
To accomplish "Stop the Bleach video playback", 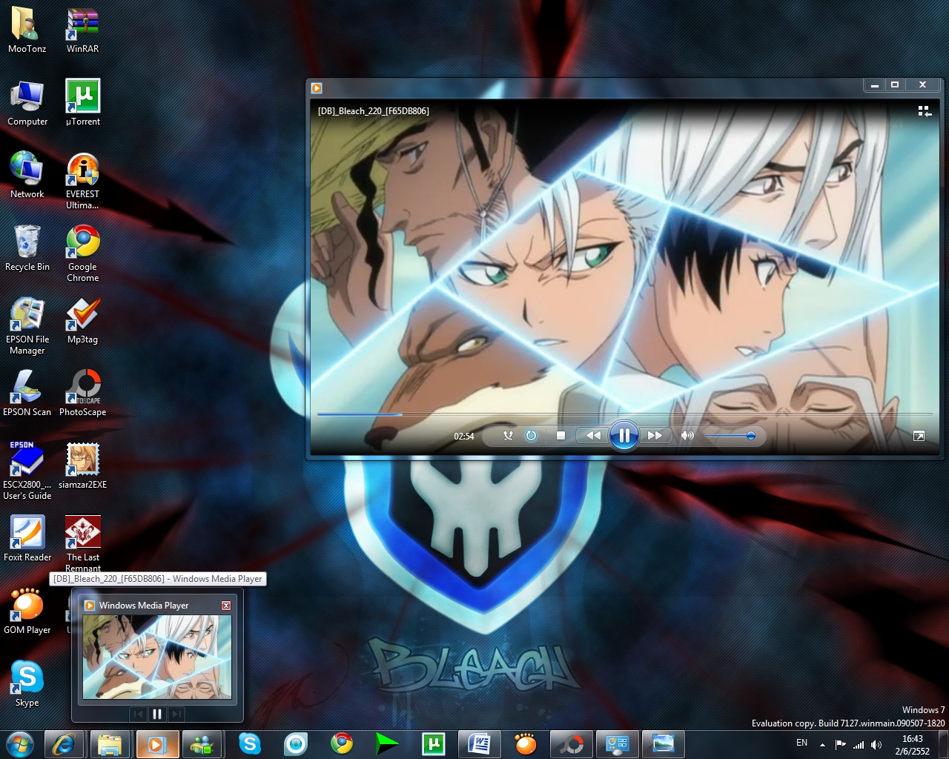I will [561, 436].
